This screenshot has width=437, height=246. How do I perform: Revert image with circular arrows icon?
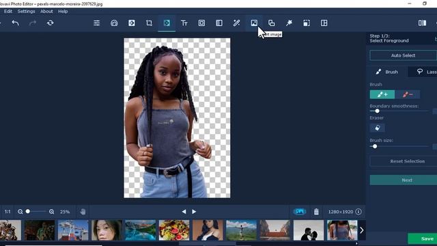coord(50,23)
